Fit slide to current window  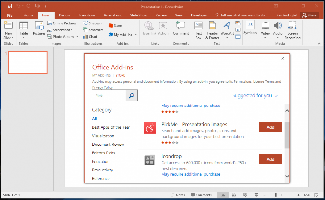[316, 195]
